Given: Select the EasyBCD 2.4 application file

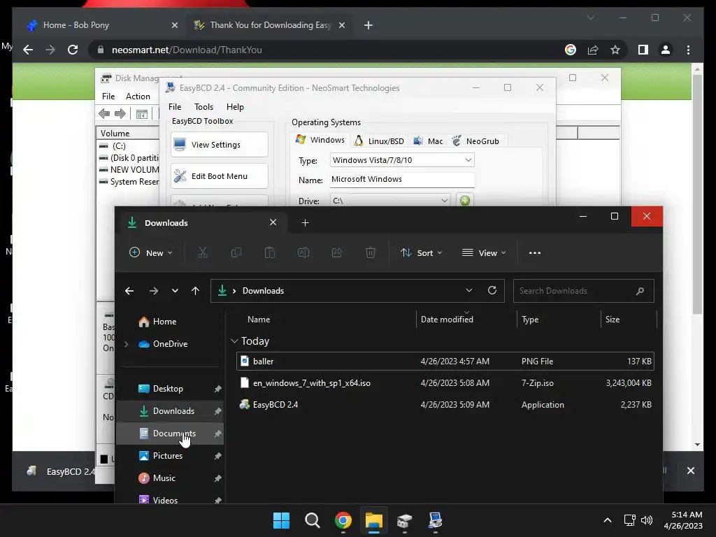Looking at the screenshot, I should tap(445, 405).
